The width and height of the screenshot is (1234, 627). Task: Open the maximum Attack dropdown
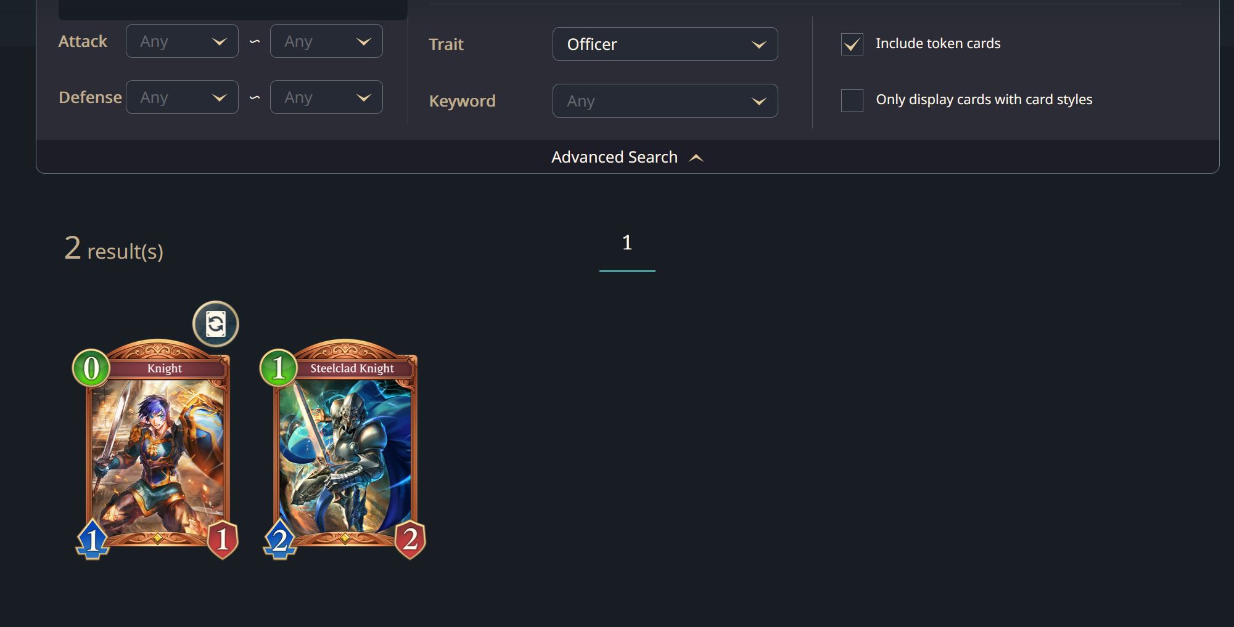pyautogui.click(x=326, y=41)
